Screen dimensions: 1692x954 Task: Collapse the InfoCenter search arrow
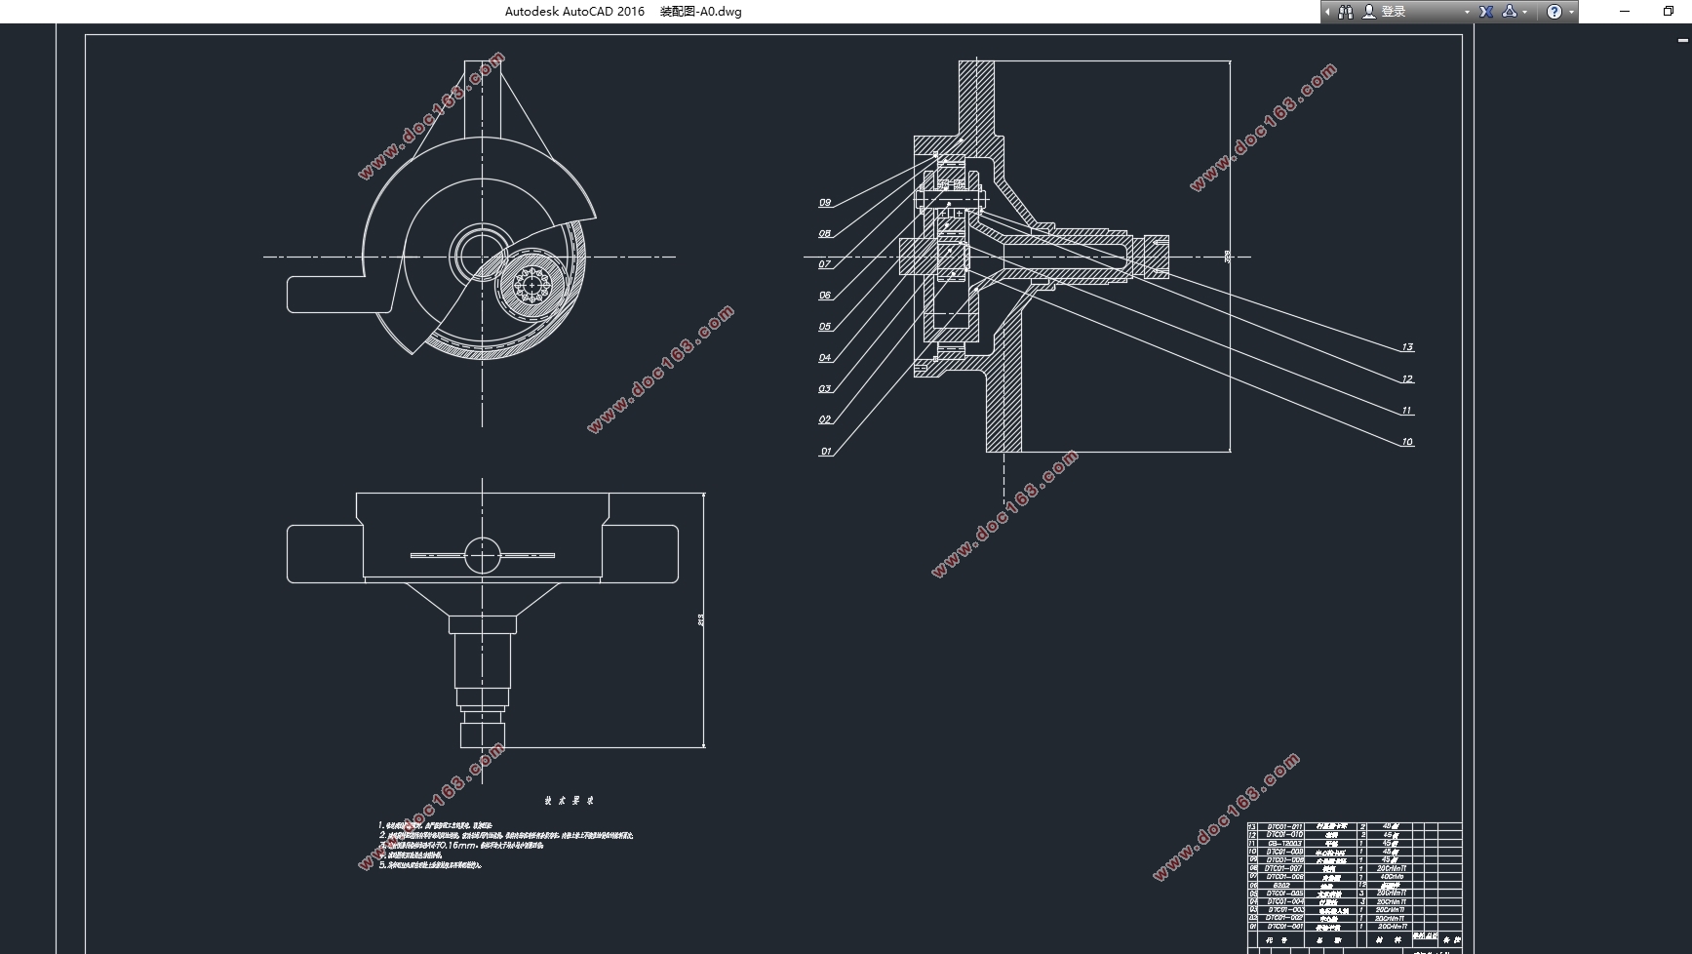pyautogui.click(x=1327, y=12)
